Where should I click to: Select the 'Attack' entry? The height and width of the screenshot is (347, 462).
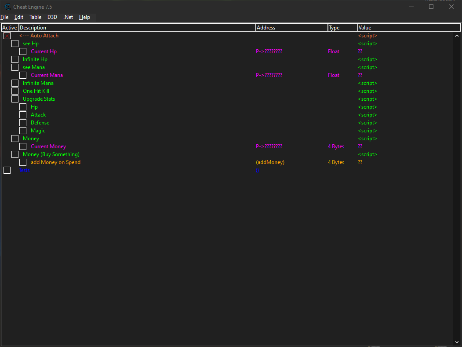[x=38, y=115]
